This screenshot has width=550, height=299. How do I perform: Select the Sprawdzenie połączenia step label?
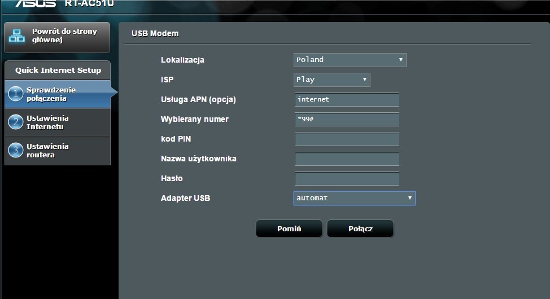pyautogui.click(x=51, y=94)
